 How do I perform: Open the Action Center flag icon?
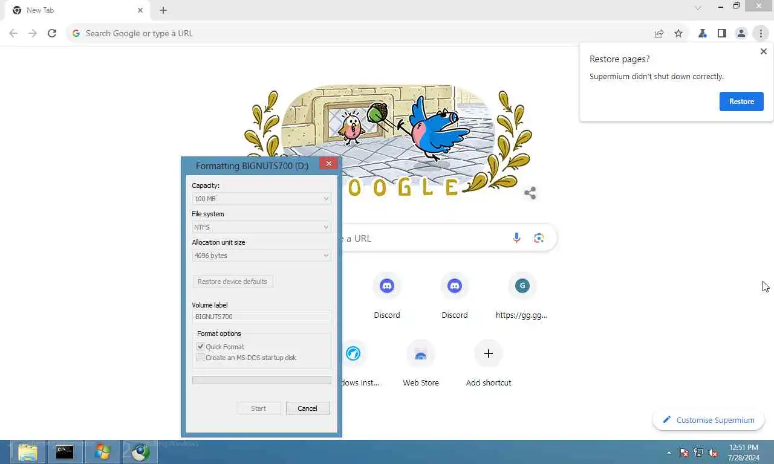(x=684, y=453)
